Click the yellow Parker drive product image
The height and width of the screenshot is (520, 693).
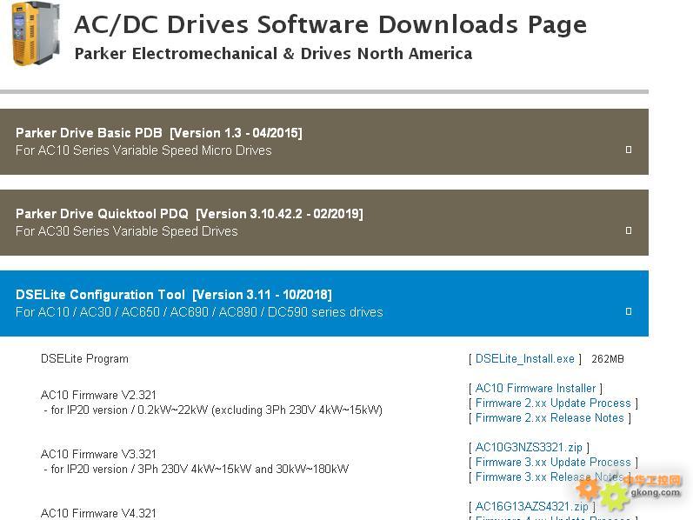[x=36, y=34]
